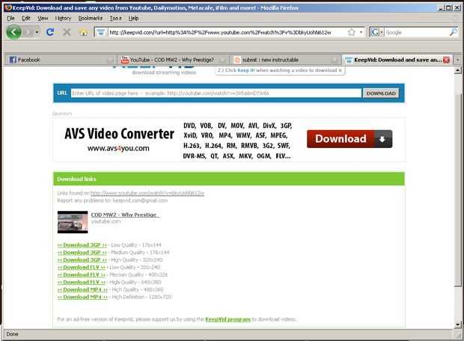Screen dimensions: 464x341
Task: Click the COD MW2 video thumbnail
Action: coord(73,222)
